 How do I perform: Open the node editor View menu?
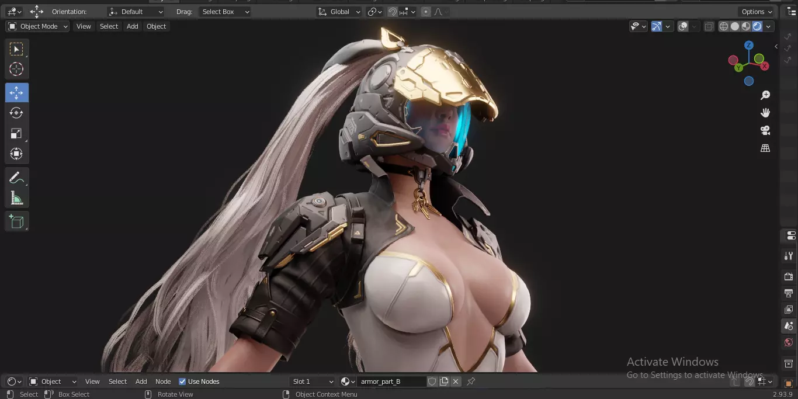(x=92, y=381)
